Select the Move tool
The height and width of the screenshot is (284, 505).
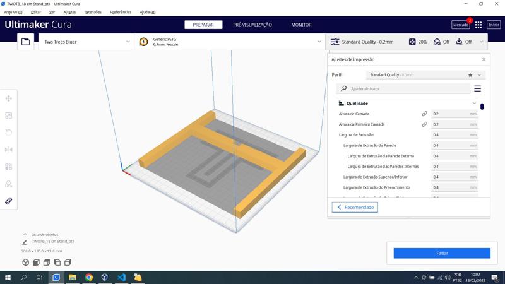[9, 98]
